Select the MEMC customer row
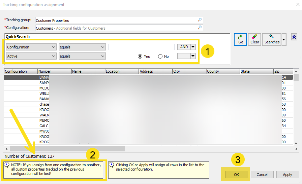The width and height of the screenshot is (302, 184). coord(149,120)
